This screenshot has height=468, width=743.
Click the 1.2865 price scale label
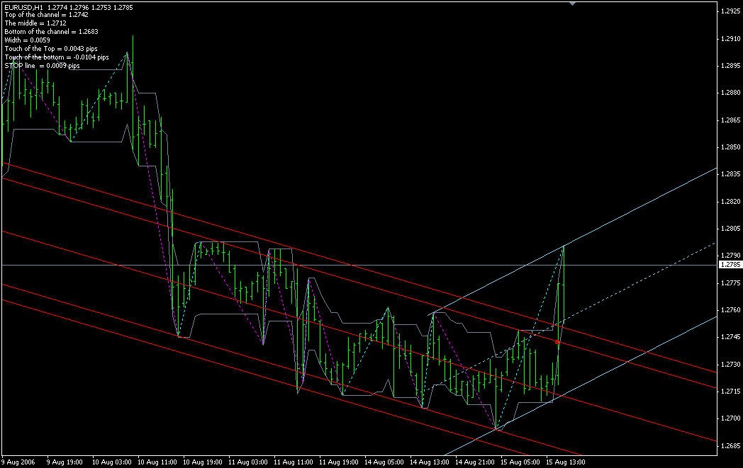pos(730,120)
